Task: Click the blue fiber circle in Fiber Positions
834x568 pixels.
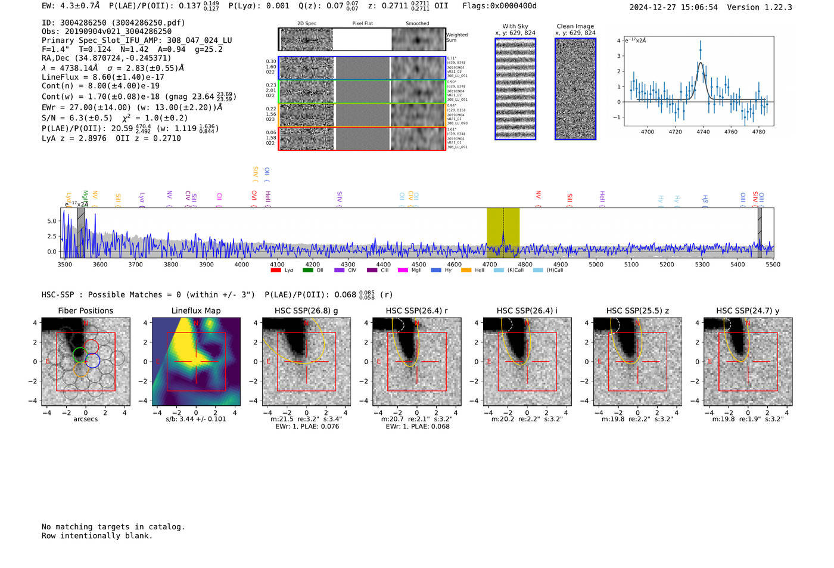Action: tap(92, 360)
